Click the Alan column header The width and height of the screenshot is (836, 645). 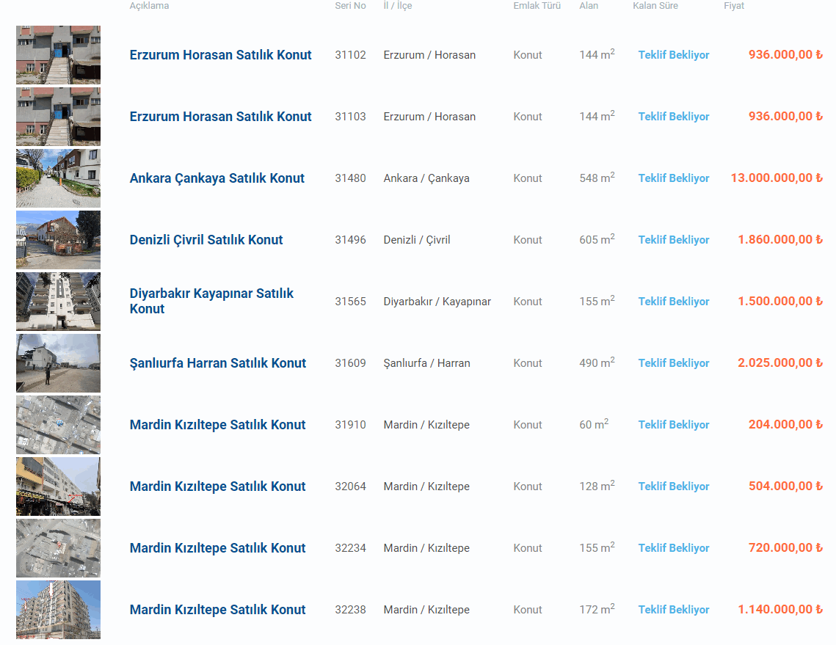tap(589, 6)
